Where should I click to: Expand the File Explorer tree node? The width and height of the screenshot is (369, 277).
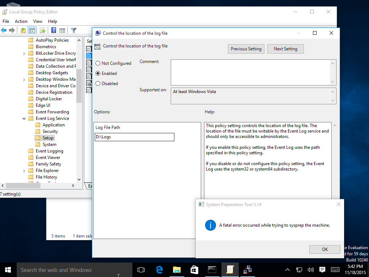tap(24, 171)
